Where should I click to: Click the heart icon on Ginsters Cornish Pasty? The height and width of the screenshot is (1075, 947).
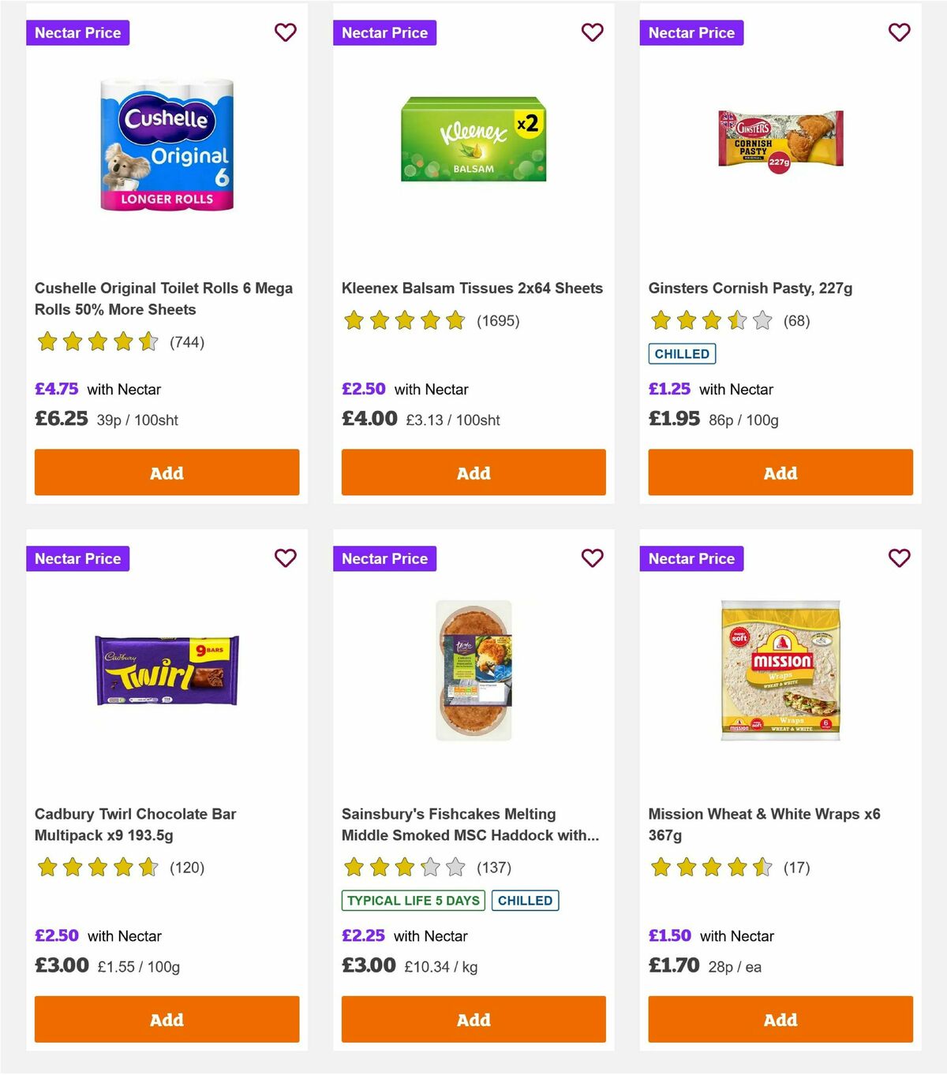point(899,32)
